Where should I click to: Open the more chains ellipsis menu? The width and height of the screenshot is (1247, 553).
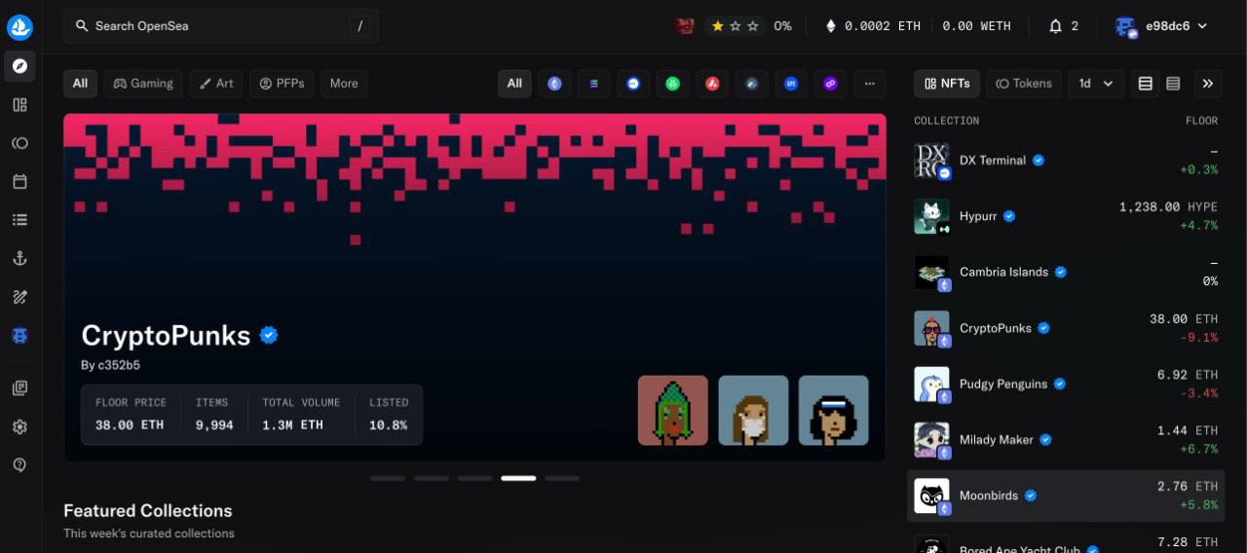pos(870,84)
